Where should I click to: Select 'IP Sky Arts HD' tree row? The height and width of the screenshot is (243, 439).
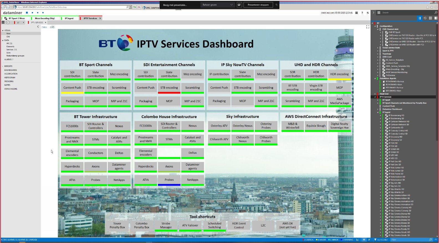(395, 183)
